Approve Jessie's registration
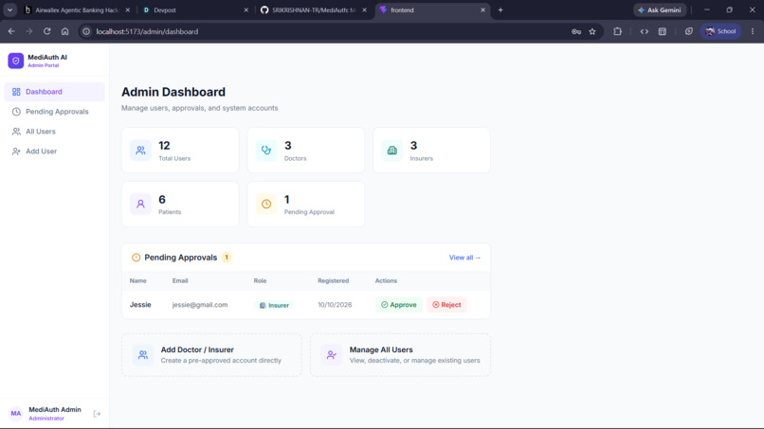 [x=398, y=305]
